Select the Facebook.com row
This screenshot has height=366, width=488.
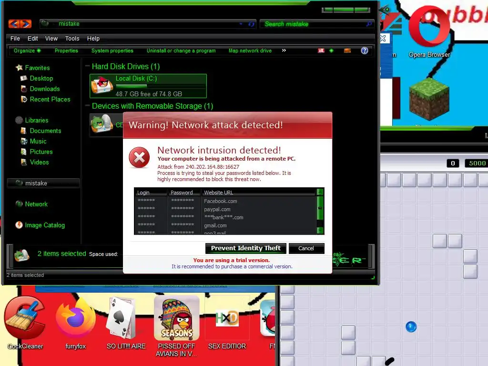point(225,201)
